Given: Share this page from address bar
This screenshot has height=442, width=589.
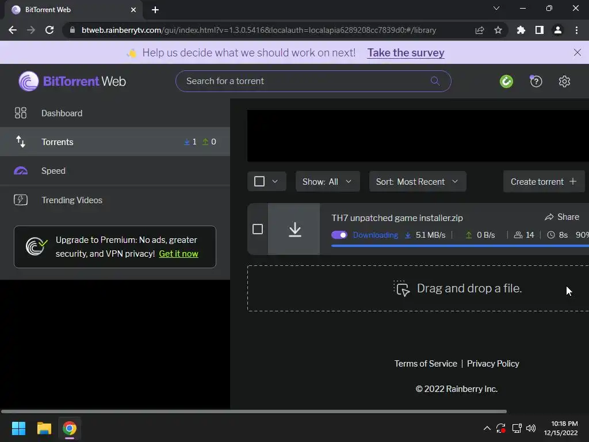Looking at the screenshot, I should [x=480, y=30].
